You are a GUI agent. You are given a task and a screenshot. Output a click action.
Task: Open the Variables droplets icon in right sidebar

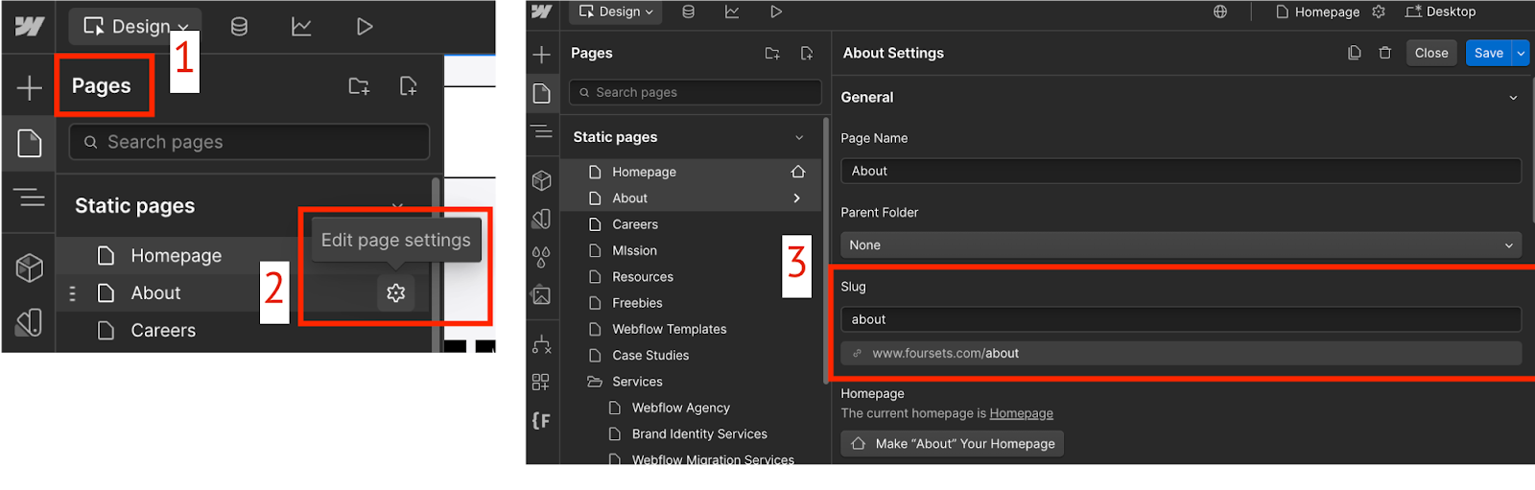541,257
